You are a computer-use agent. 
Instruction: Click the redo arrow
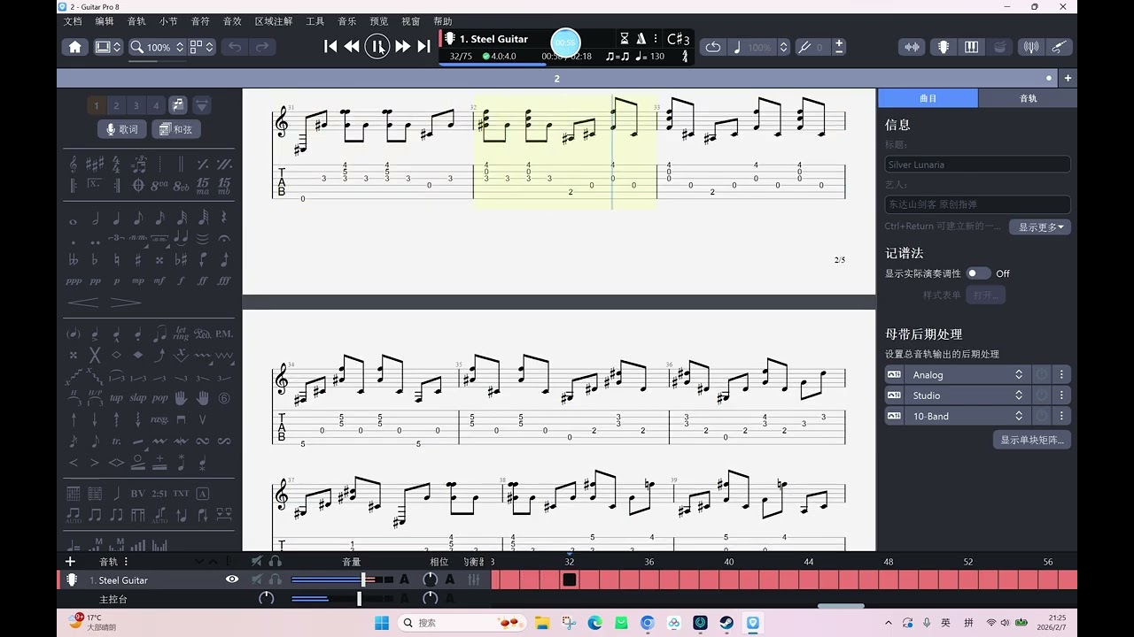262,47
